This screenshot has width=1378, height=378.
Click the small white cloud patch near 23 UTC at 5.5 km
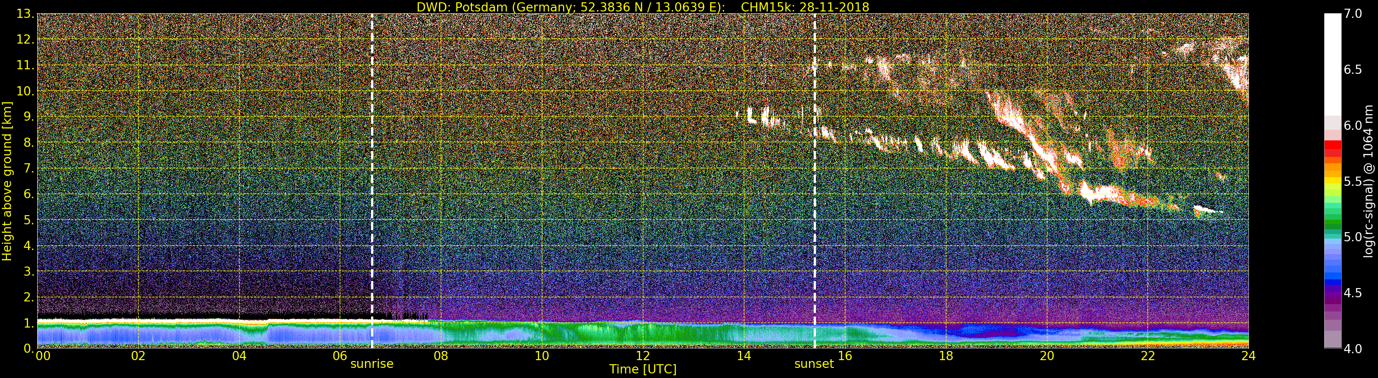1207,210
